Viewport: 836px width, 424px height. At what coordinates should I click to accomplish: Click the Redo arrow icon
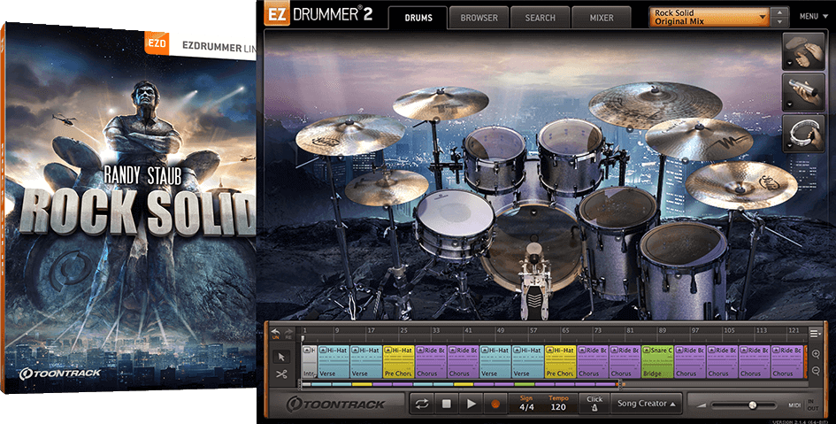click(289, 334)
